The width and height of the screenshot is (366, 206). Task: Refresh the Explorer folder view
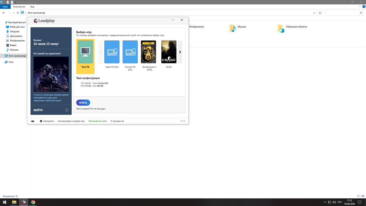click(320, 13)
